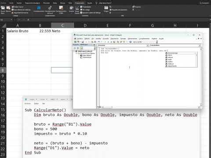Open the Origen XML ribbon button
This screenshot has width=211, height=158.
pyautogui.click(x=106, y=9)
